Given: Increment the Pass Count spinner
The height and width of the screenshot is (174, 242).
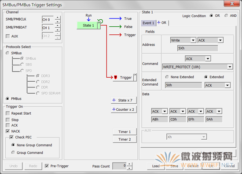Looking at the screenshot, I should point(129,164).
